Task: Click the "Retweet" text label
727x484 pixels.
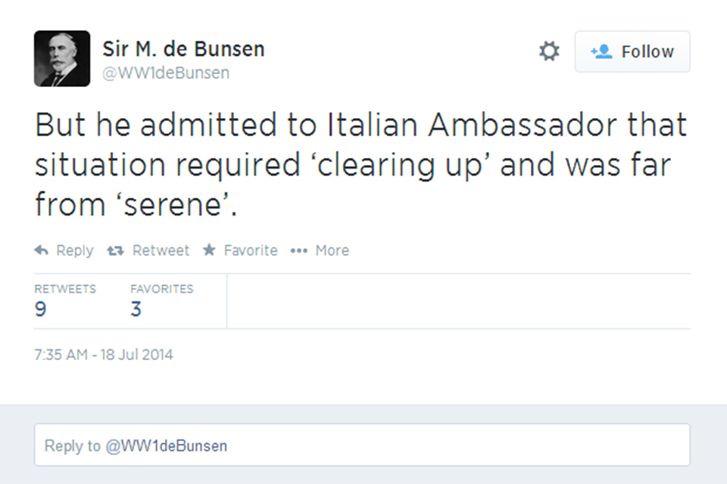Action: (x=161, y=250)
